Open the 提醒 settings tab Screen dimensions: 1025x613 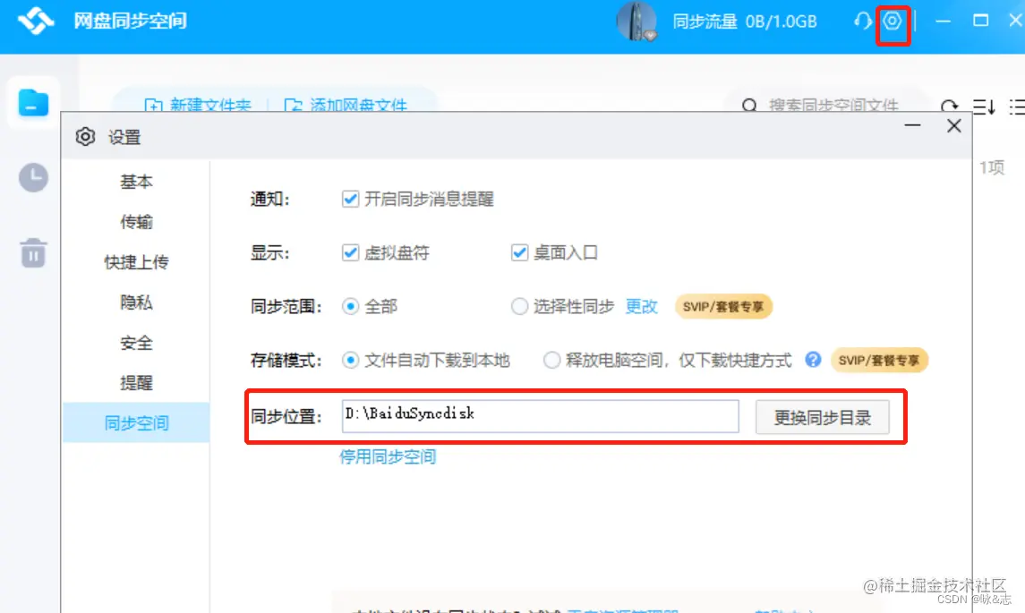[x=136, y=383]
